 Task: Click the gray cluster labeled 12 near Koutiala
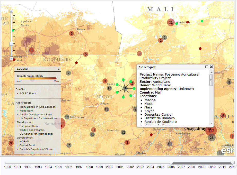tap(123, 133)
